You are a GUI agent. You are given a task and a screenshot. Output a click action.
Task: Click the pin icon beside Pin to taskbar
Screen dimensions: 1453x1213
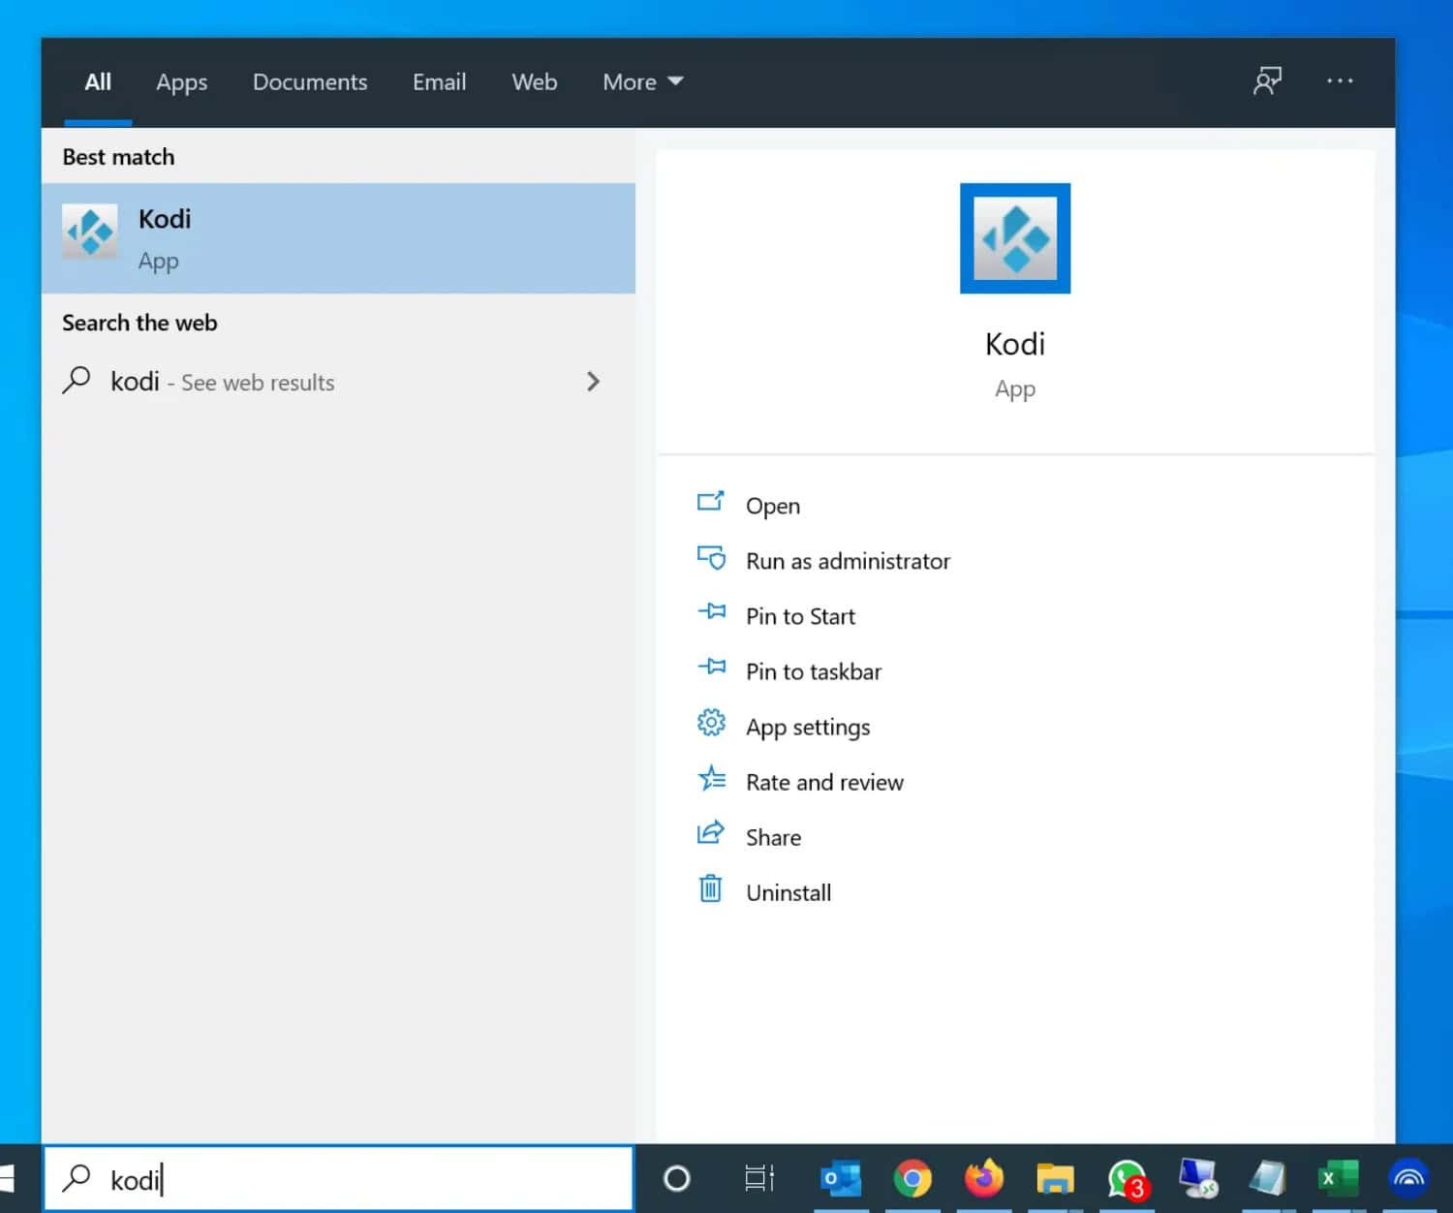pos(711,668)
